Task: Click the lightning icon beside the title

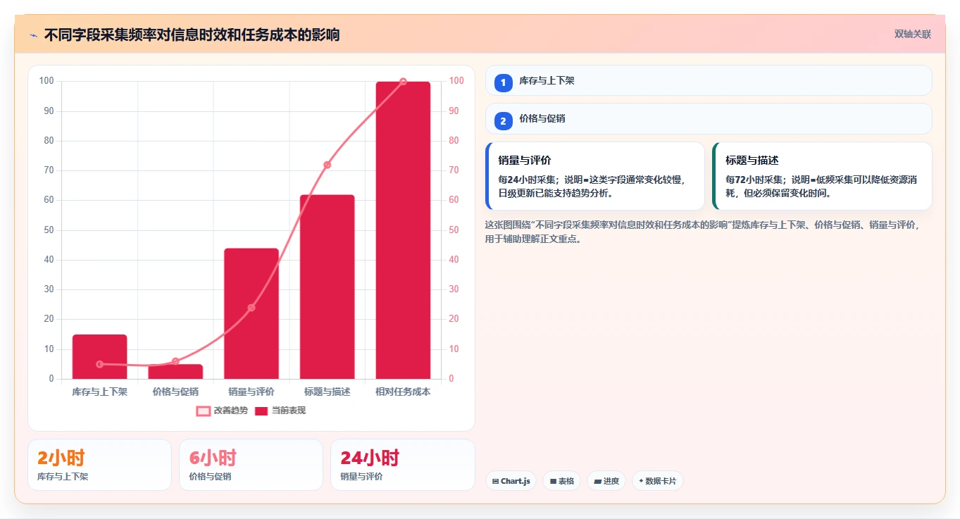Action: [x=34, y=35]
